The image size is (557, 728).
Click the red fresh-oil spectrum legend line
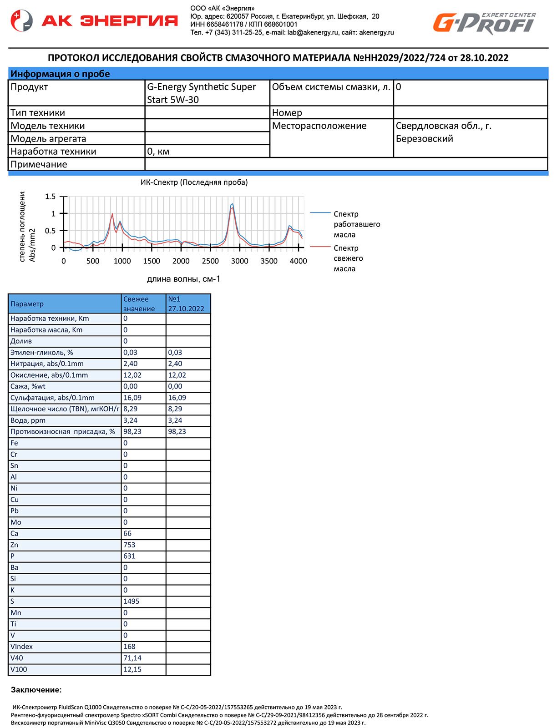point(320,247)
